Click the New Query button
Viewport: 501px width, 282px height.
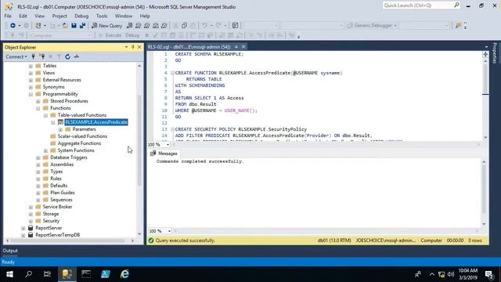(107, 25)
